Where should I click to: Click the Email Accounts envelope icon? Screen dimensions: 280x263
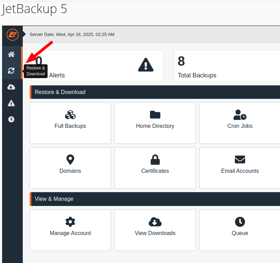pos(240,160)
